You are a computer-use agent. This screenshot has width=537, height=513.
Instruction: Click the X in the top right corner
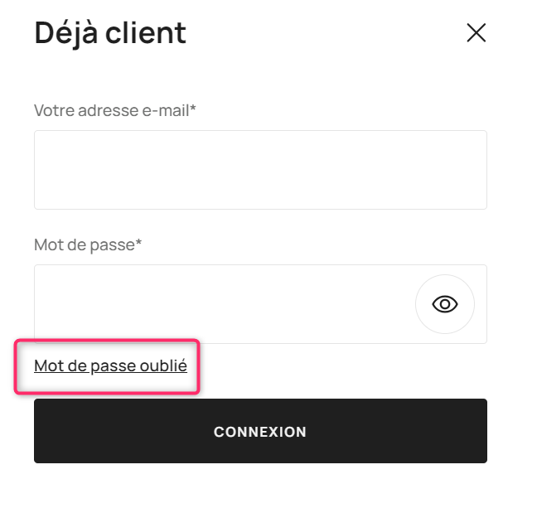[476, 33]
